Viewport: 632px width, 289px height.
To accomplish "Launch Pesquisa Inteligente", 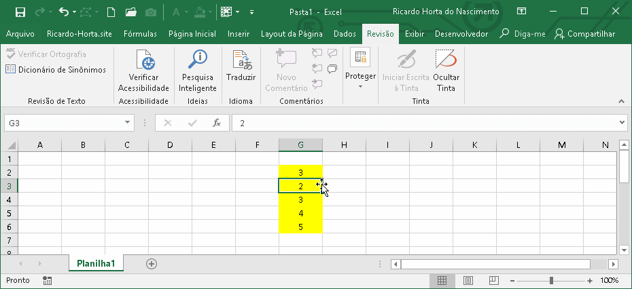I will (198, 71).
